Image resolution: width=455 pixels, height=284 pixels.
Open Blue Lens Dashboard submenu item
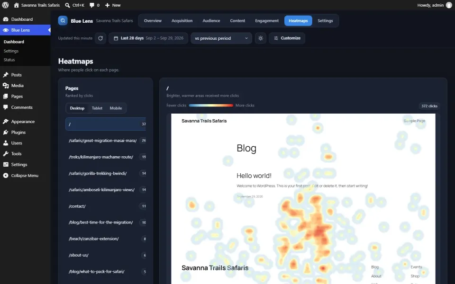tap(14, 42)
